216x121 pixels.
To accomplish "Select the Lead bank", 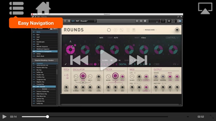I will pyautogui.click(x=45, y=37).
